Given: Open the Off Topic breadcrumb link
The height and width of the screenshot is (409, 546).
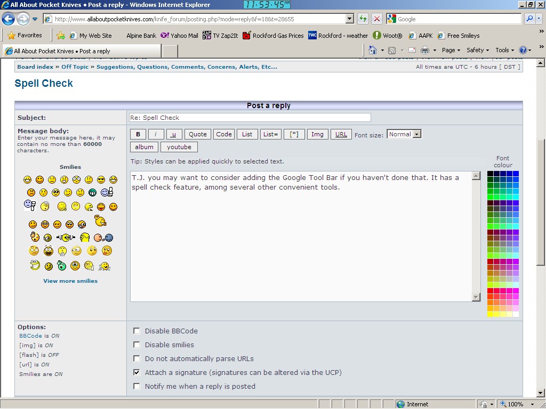Looking at the screenshot, I should (x=75, y=67).
